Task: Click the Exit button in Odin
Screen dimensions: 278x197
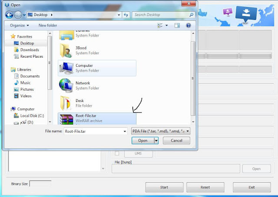Action: click(x=252, y=187)
